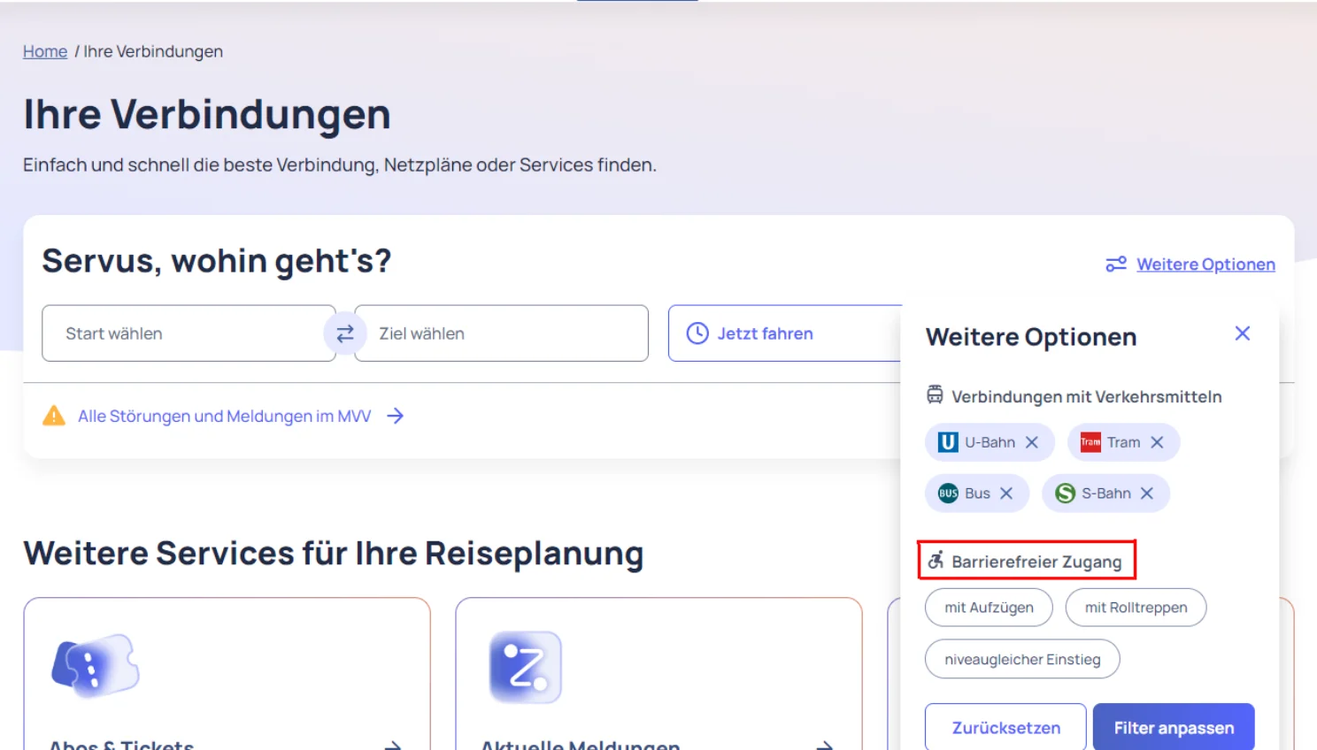Click the Abos & Tickets card icon
Screen dimensions: 1317x750
point(96,666)
